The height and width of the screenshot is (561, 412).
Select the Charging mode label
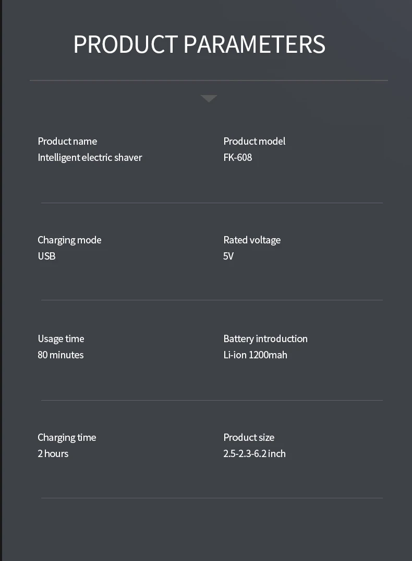point(69,240)
